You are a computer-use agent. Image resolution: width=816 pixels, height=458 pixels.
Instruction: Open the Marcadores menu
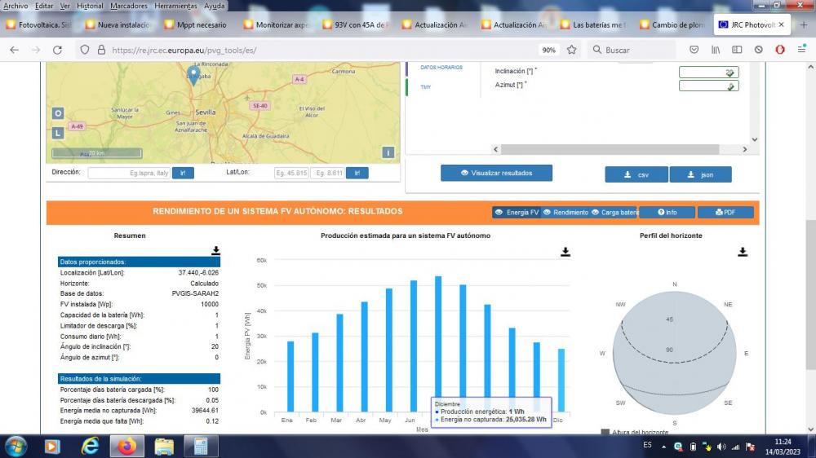tap(129, 6)
